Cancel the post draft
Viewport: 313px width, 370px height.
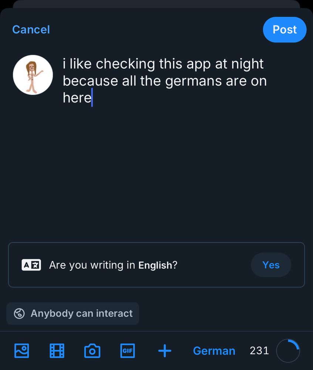click(31, 30)
